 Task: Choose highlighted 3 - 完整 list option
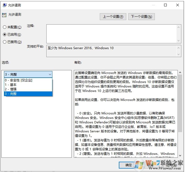tap(28, 94)
